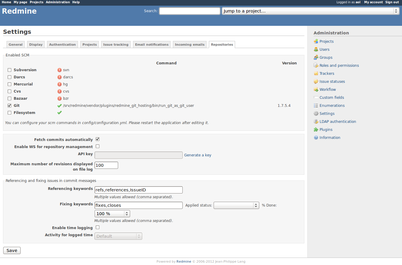Click the Projects icon in Administration sidebar

(316, 42)
